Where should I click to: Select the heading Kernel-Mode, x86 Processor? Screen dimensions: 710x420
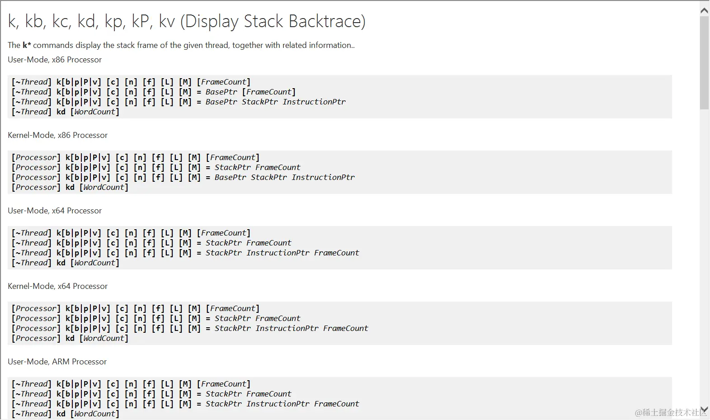(57, 135)
